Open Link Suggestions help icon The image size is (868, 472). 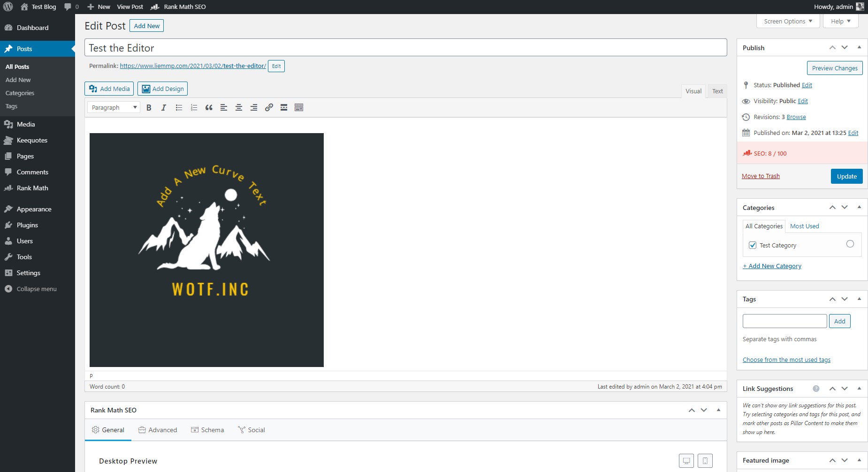[816, 389]
